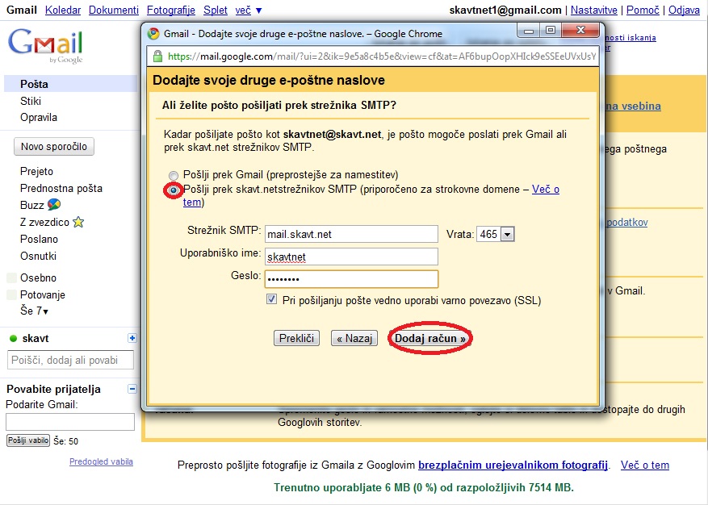Open the Fotografije link
The image size is (708, 505).
[171, 10]
